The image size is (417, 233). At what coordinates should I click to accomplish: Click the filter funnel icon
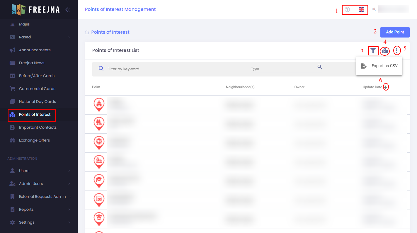(373, 51)
